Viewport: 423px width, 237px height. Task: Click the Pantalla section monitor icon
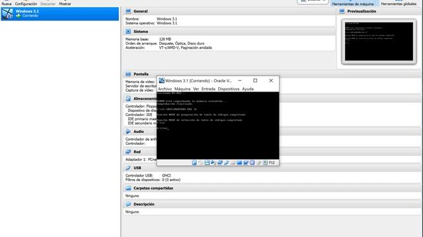(128, 74)
